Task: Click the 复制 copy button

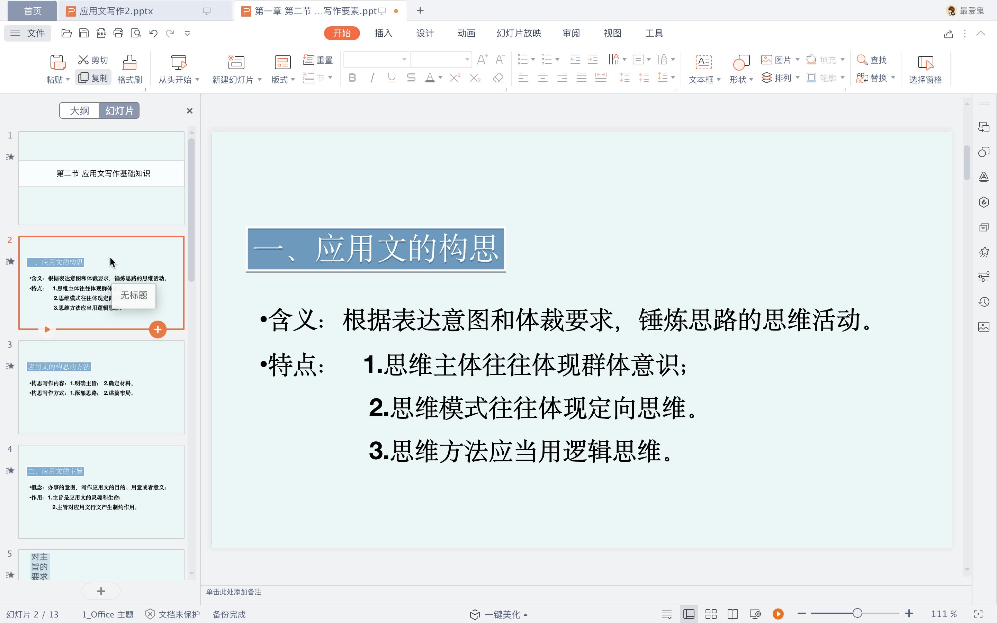Action: coord(93,78)
